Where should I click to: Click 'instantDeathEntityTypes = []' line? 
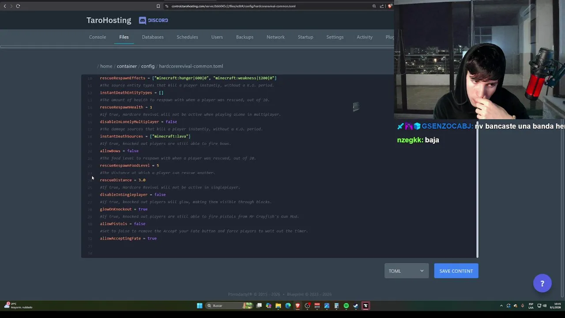click(132, 93)
